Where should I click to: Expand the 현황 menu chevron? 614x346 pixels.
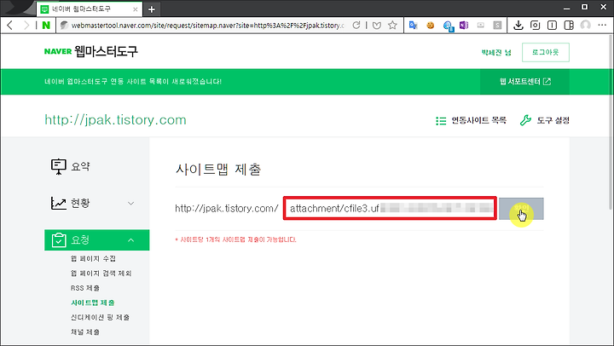130,203
